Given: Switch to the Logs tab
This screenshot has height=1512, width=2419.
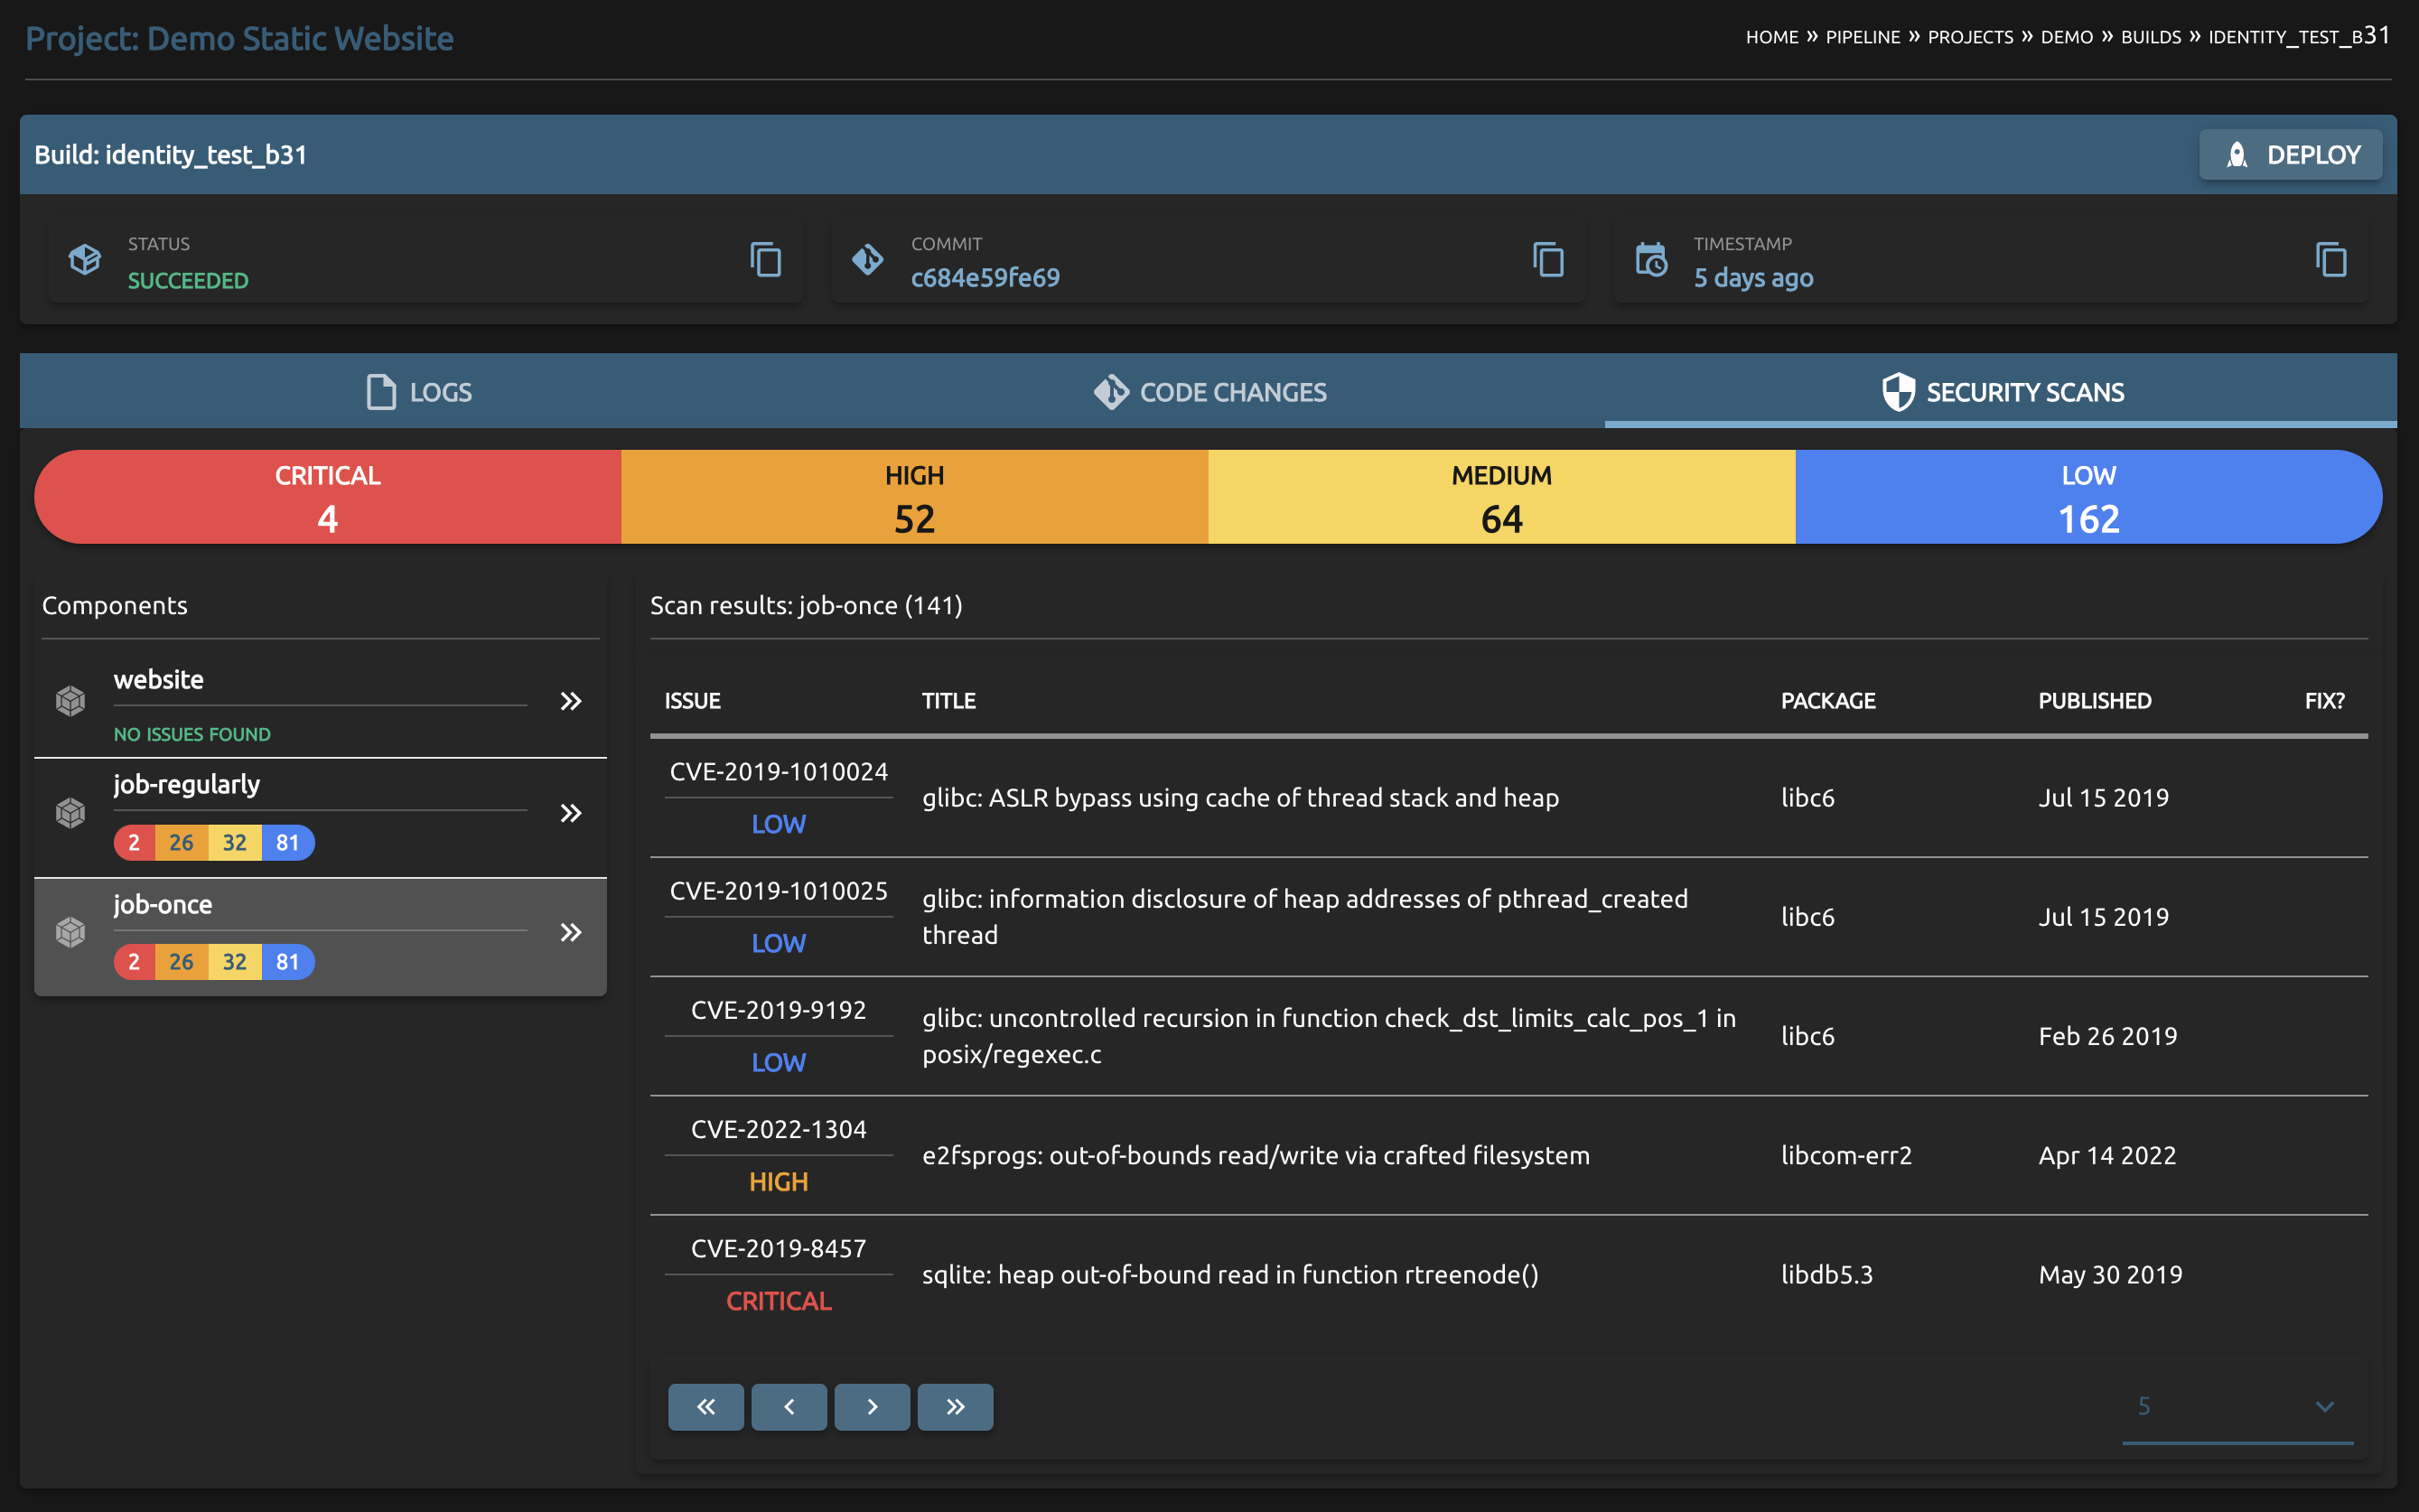Looking at the screenshot, I should tap(419, 392).
